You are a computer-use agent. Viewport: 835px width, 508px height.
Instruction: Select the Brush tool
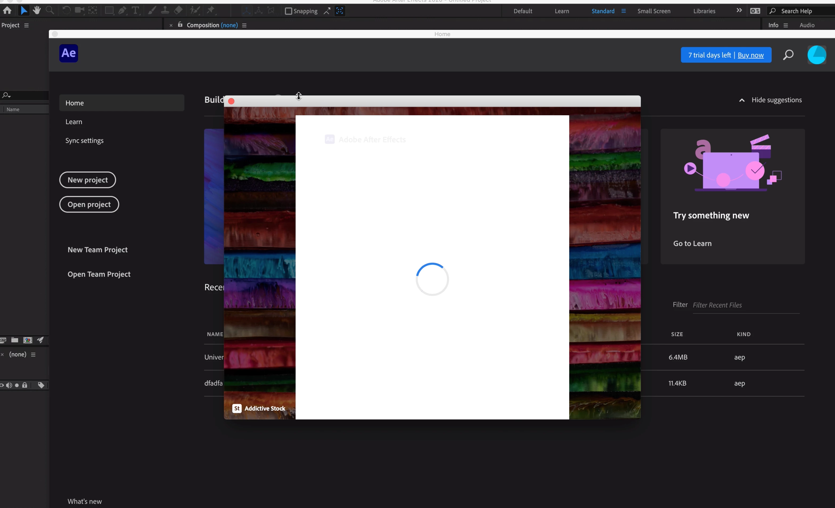coord(152,10)
